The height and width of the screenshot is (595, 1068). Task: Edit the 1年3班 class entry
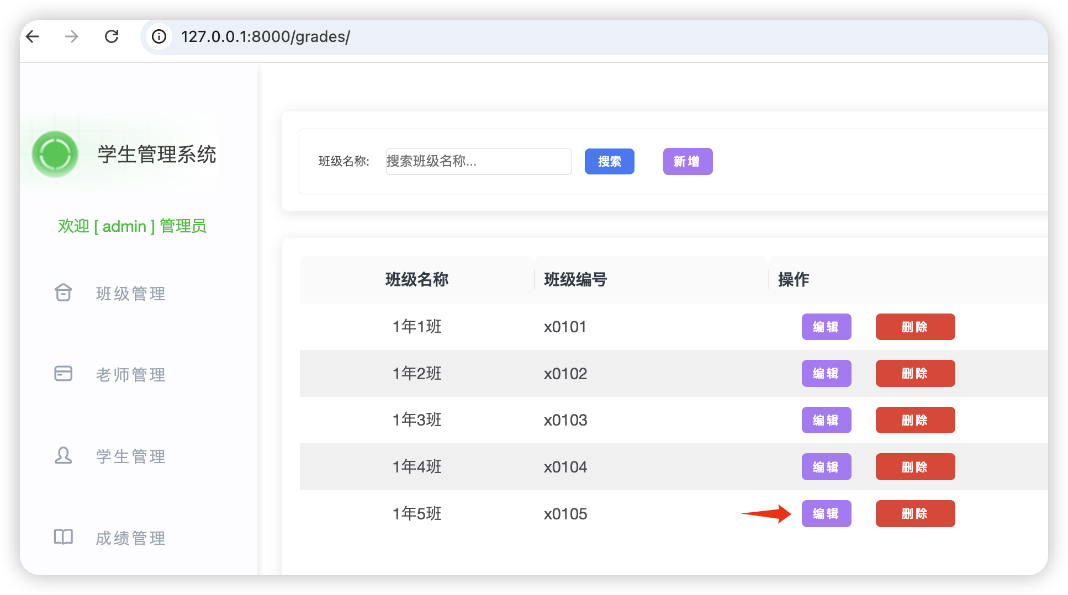(x=826, y=420)
